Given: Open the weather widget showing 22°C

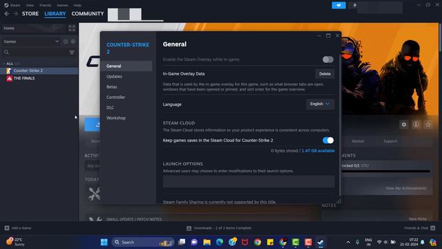Looking at the screenshot, I should click(x=15, y=242).
